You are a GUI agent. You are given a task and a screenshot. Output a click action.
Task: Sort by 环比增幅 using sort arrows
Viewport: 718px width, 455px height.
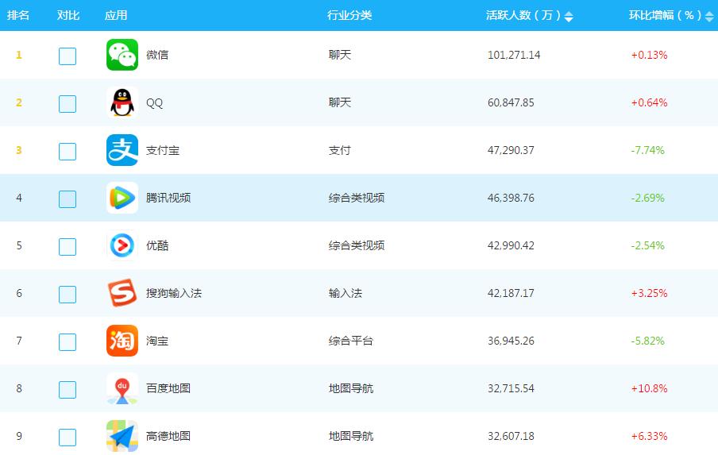pyautogui.click(x=709, y=17)
